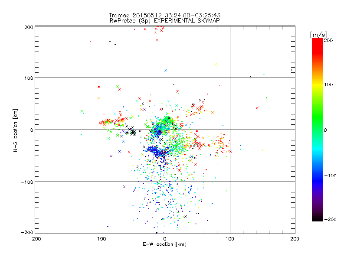
Task: Click the 100 tick label on E-W axis
Action: click(x=230, y=239)
